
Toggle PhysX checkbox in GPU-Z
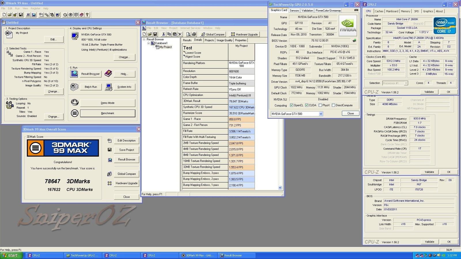coord(320,105)
